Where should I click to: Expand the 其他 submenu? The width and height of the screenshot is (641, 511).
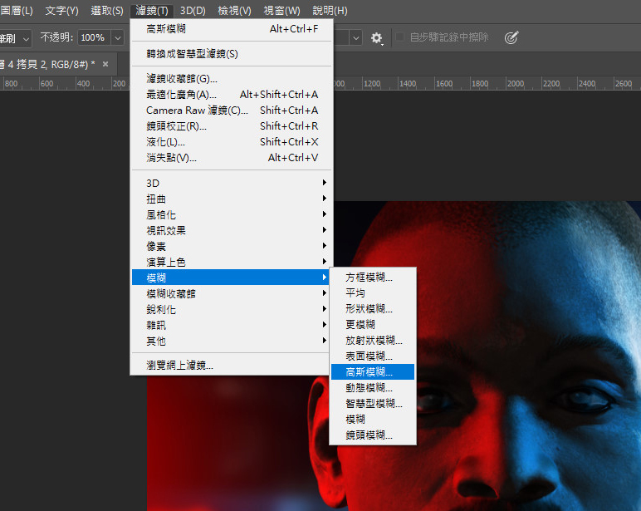point(232,341)
